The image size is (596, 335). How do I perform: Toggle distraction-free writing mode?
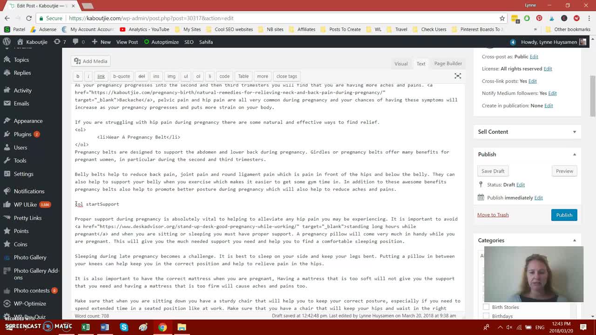coord(458,76)
